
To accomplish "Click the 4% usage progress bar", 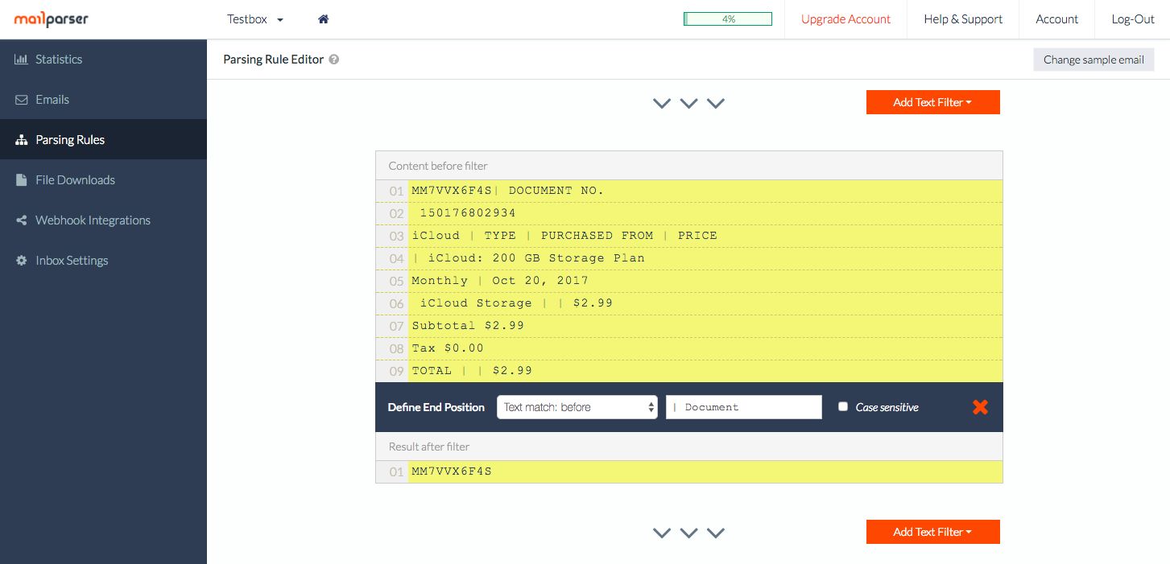I will pyautogui.click(x=728, y=19).
